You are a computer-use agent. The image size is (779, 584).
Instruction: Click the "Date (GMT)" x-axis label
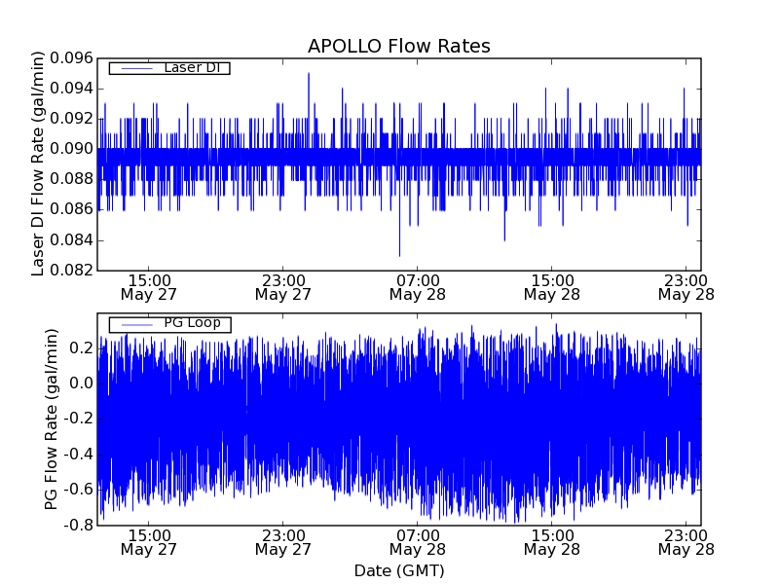coord(398,570)
